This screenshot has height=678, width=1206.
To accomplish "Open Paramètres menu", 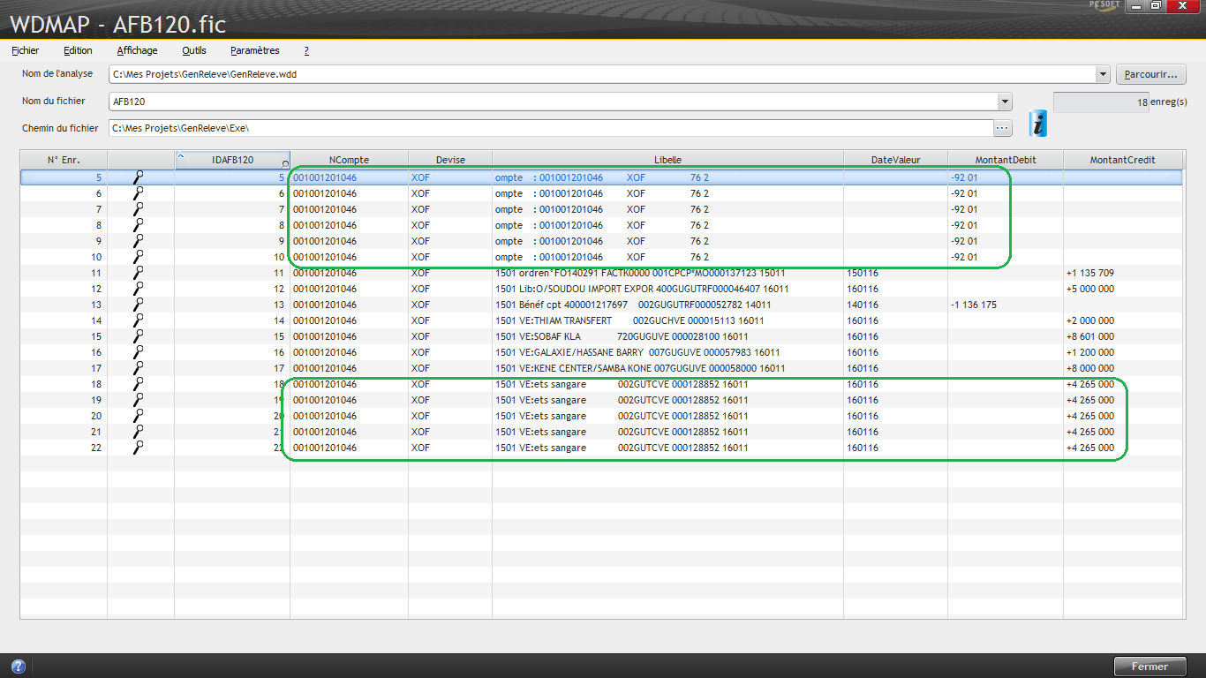I will pyautogui.click(x=255, y=50).
